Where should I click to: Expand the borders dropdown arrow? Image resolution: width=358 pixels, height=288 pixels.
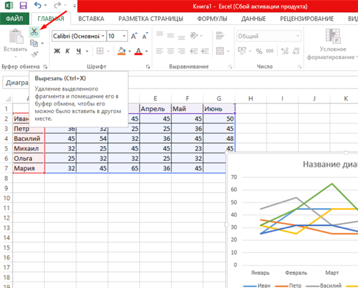(x=108, y=51)
